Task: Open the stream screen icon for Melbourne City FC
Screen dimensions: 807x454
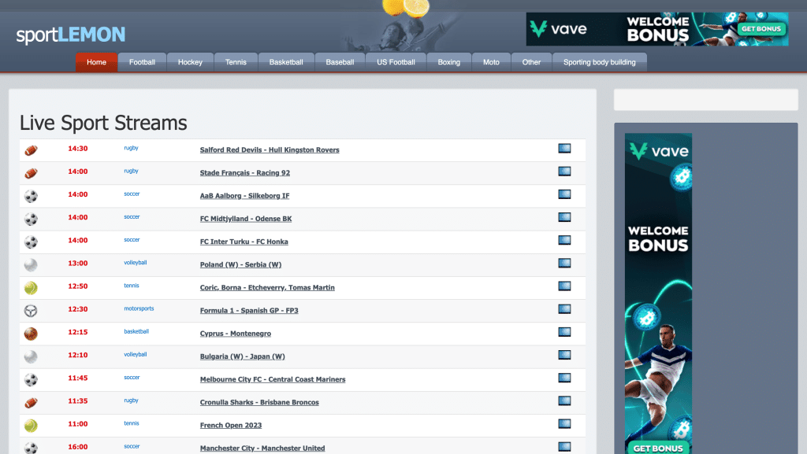Action: coord(564,378)
